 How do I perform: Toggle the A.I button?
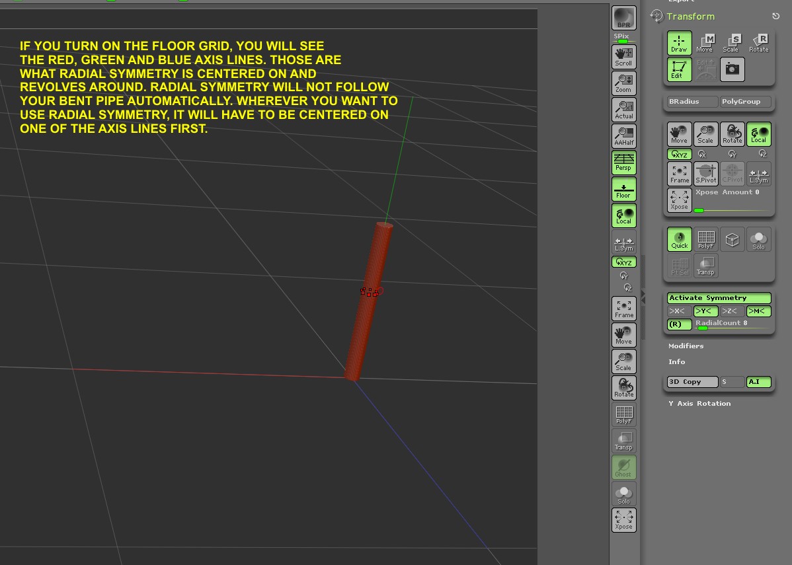(759, 382)
